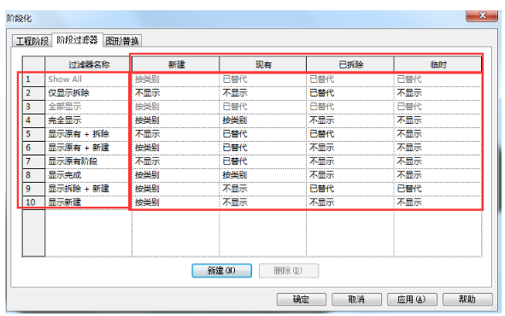Open 已拆除 cell for 显示新建 row
Screen dimensions: 505x316
click(350, 202)
